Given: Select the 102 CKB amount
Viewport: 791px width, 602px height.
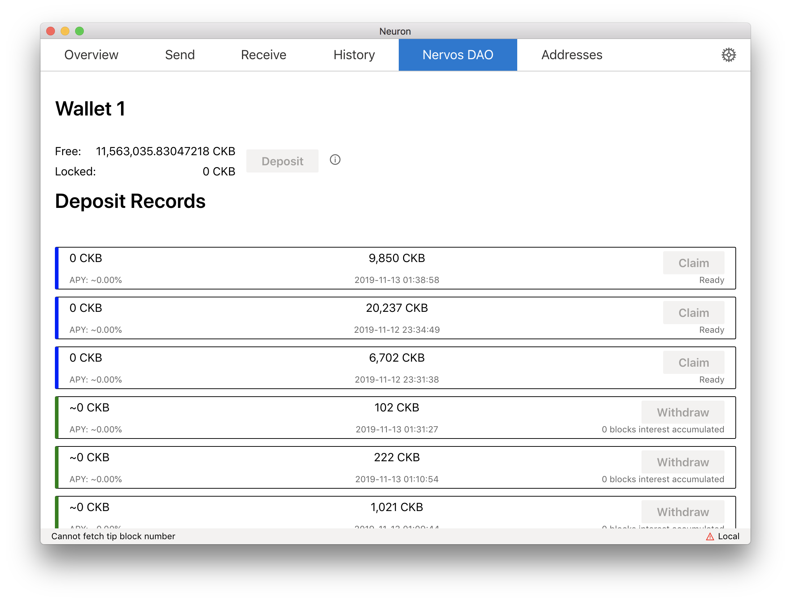Looking at the screenshot, I should coord(397,407).
